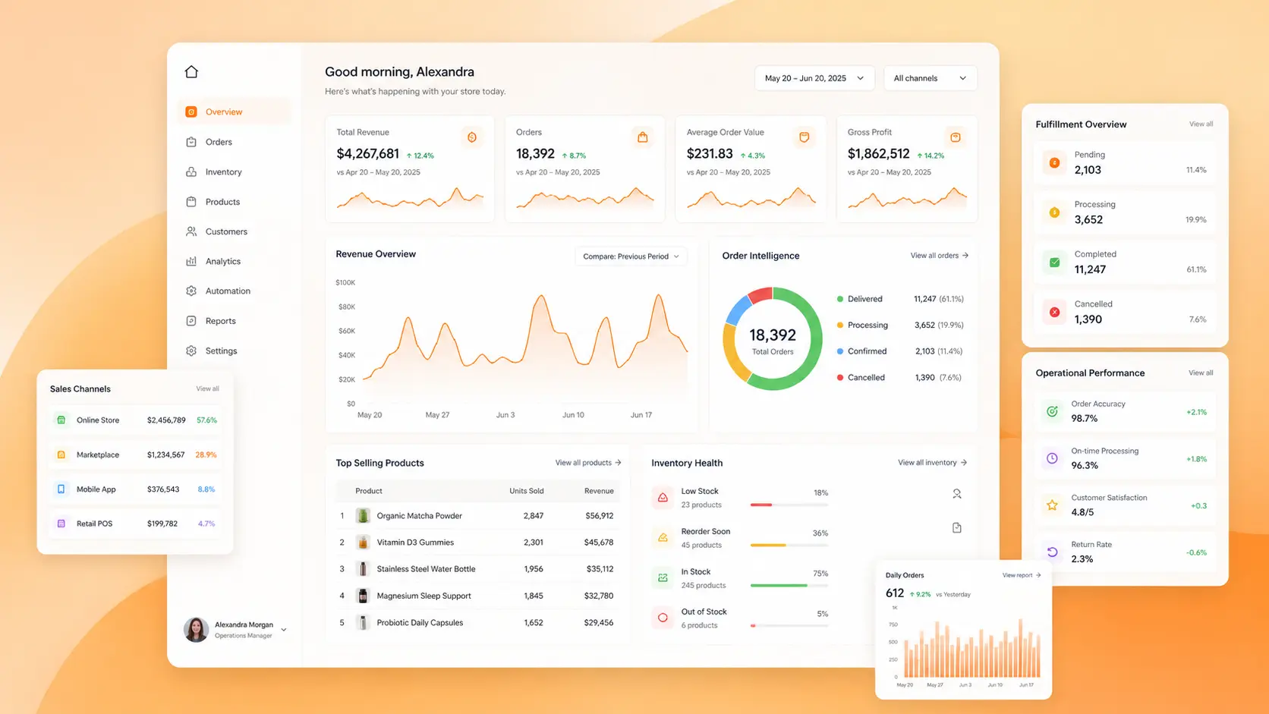Click the Return Rate icon
1269x714 pixels.
point(1052,552)
